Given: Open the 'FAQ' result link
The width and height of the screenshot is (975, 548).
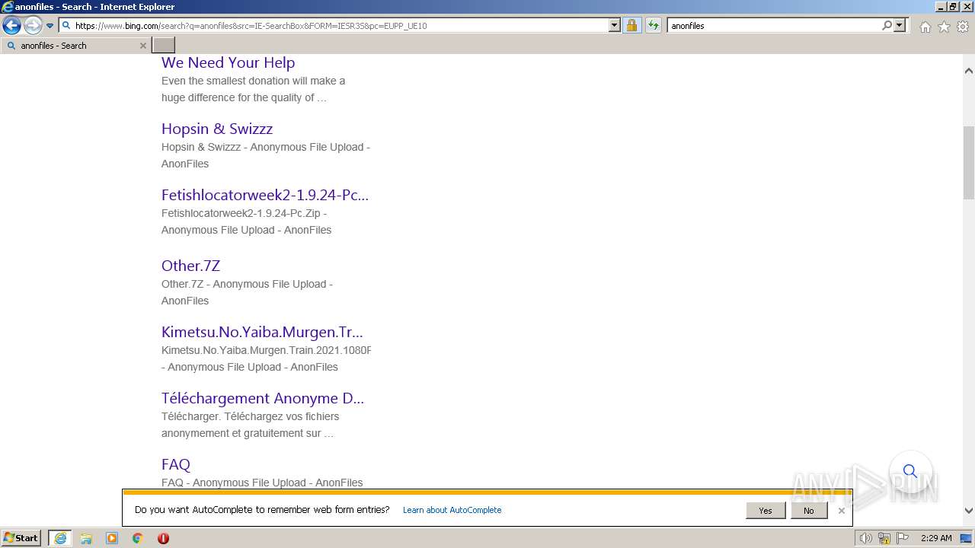Looking at the screenshot, I should click(176, 464).
